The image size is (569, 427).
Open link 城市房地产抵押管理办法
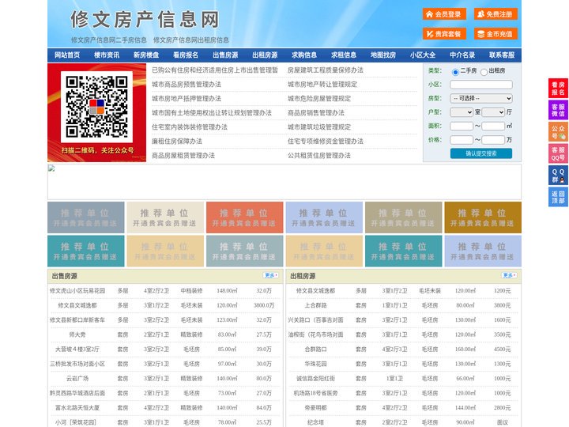tap(187, 98)
